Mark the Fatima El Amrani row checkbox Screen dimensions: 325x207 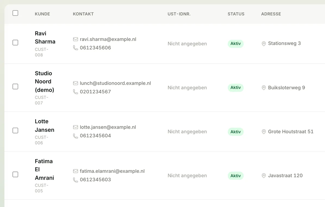15,175
